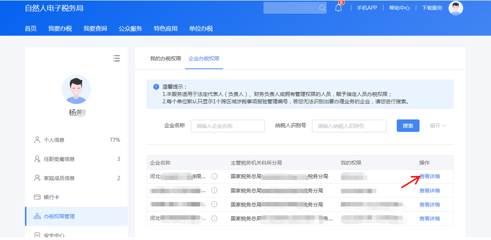The image size is (491, 240).
Task: Click the 主管税务机关科所分局 column header
Action: pos(256,163)
